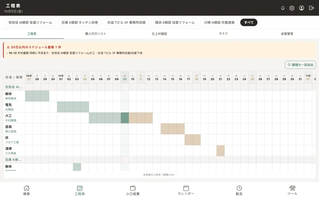
Task: Click the 工程表 title in the top bar
Action: pos(13,6)
